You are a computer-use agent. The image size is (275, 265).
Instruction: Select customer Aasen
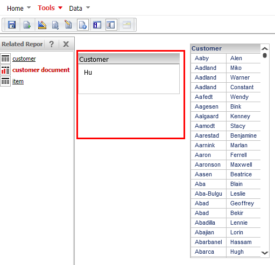pos(203,174)
